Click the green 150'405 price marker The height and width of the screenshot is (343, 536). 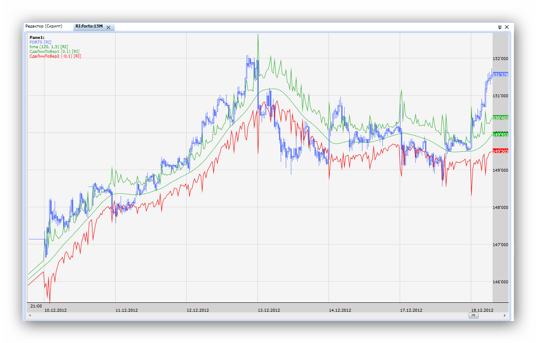click(x=500, y=118)
